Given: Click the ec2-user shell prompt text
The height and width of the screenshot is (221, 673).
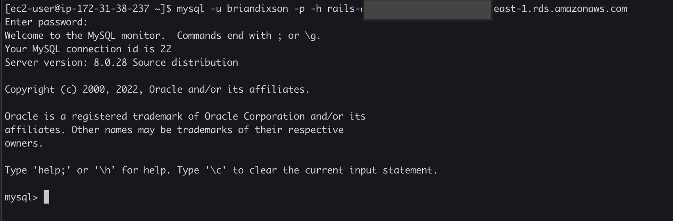Looking at the screenshot, I should (85, 9).
